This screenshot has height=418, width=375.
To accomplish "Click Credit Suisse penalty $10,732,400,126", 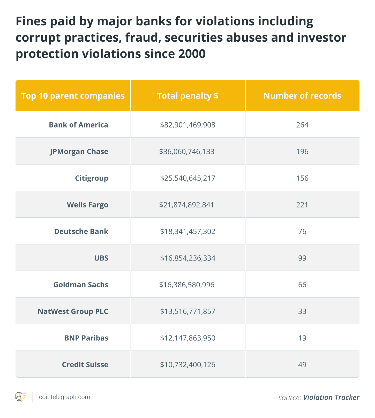I will tap(188, 365).
